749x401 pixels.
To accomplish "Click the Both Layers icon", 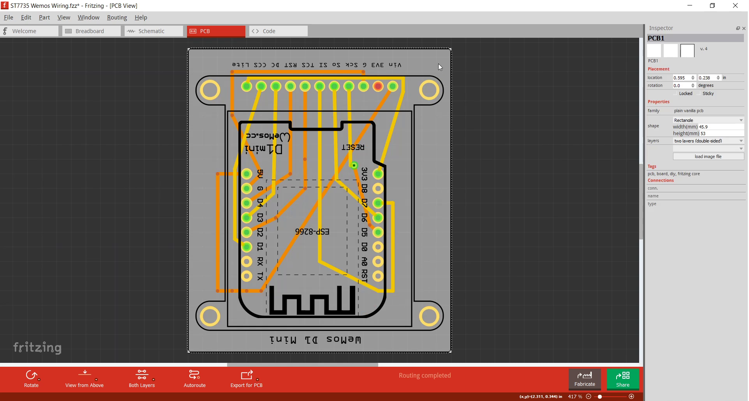I will pos(142,375).
